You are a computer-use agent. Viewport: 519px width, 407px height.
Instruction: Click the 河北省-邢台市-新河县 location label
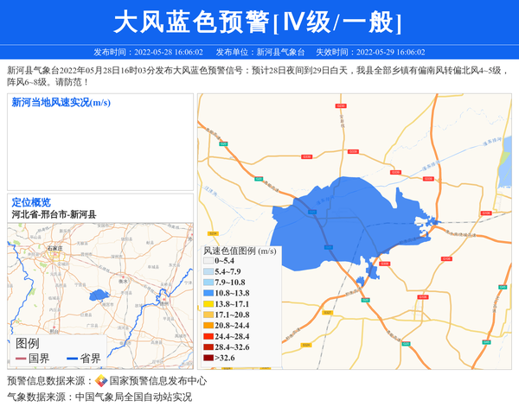(x=54, y=214)
